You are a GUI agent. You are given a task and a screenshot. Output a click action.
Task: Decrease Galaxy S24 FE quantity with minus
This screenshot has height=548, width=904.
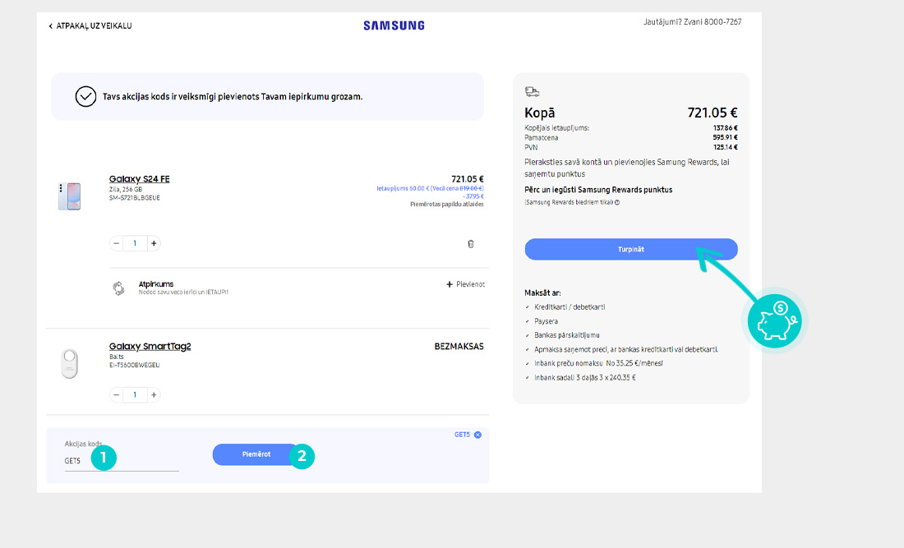click(x=117, y=244)
